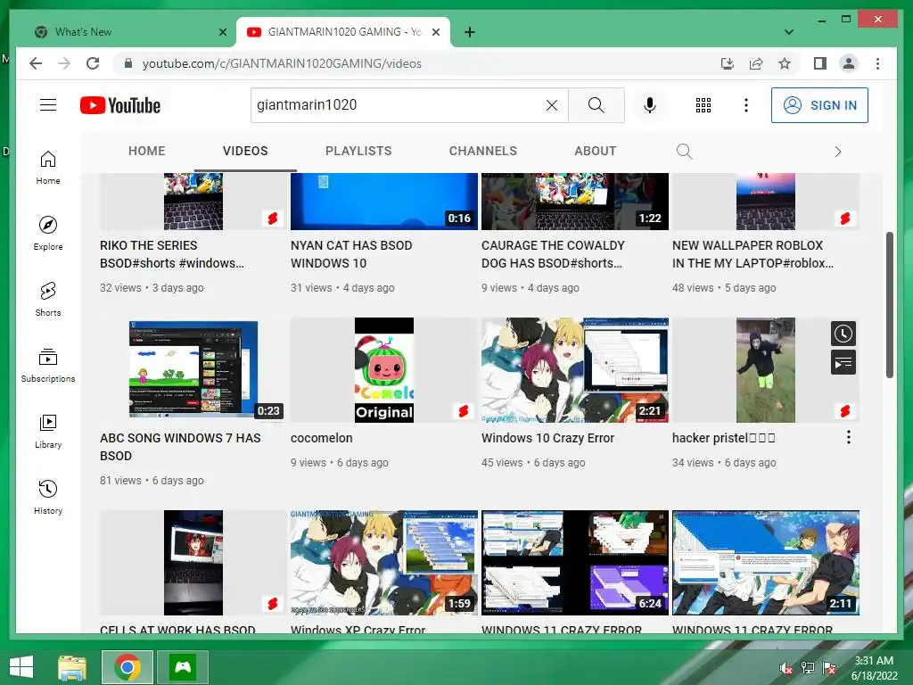Reload the page in Chrome
The width and height of the screenshot is (913, 685).
pyautogui.click(x=93, y=63)
